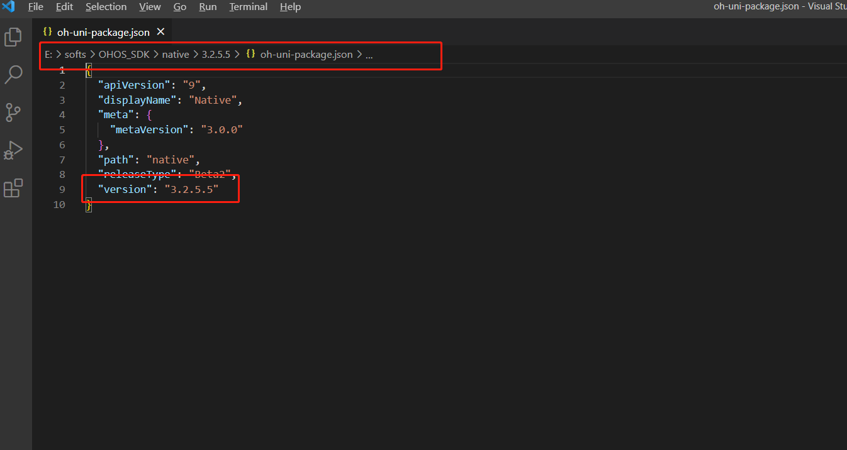This screenshot has height=450, width=847.
Task: Click the "3.0.0" value
Action: click(x=222, y=129)
